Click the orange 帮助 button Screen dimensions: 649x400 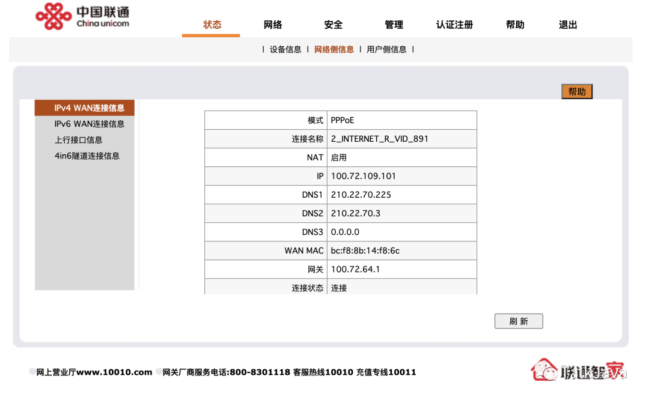(x=576, y=91)
